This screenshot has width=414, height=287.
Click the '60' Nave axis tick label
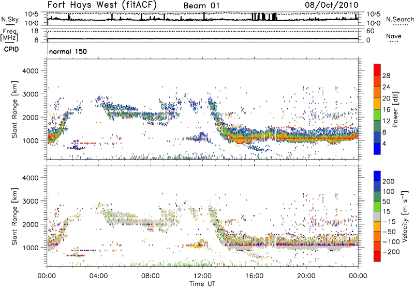point(371,31)
